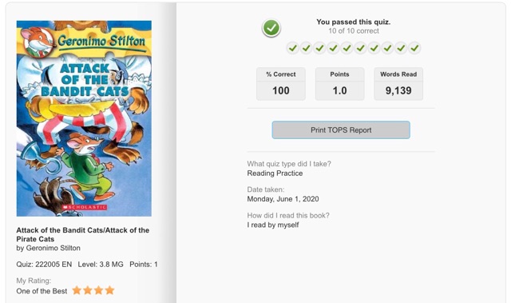Select the first question result checkmark
The height and width of the screenshot is (303, 511).
pos(293,48)
